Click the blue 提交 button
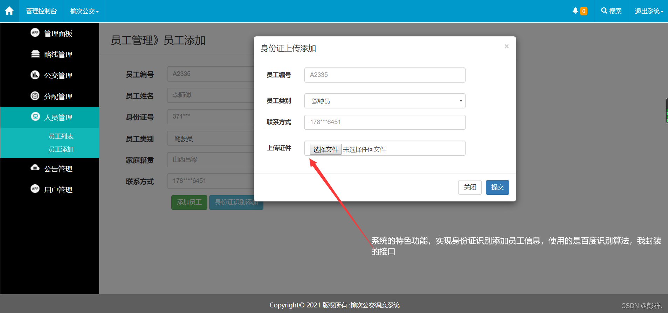 [497, 187]
